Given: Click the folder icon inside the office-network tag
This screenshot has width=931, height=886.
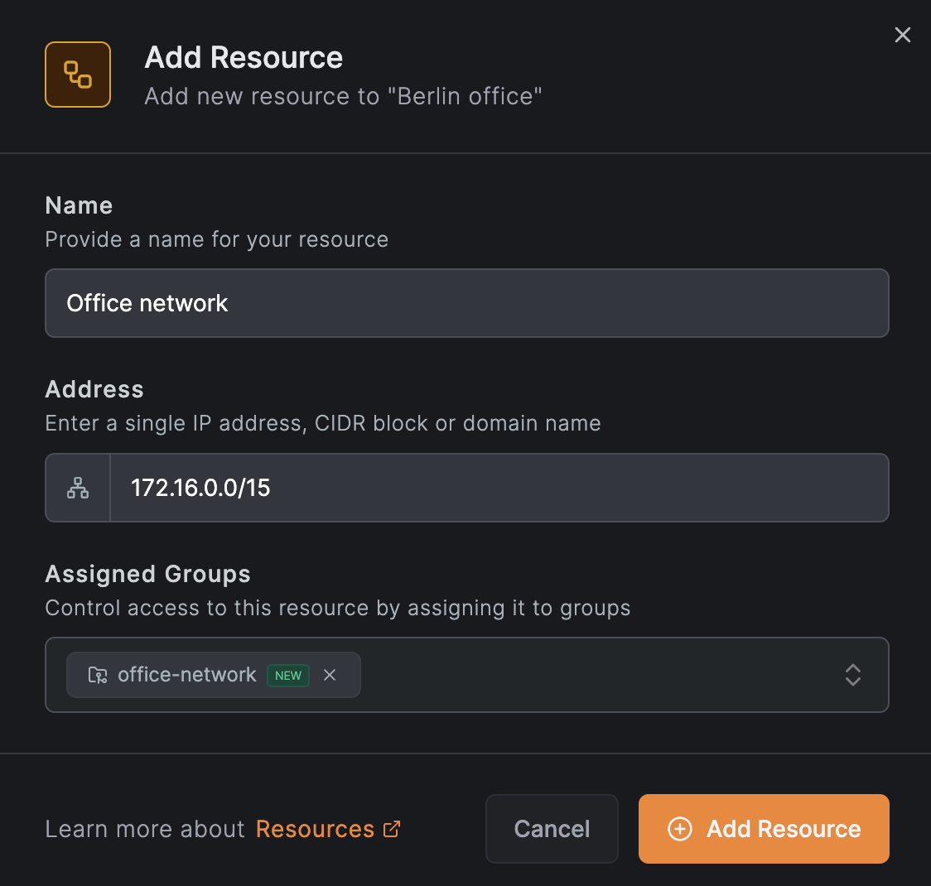Looking at the screenshot, I should (97, 675).
